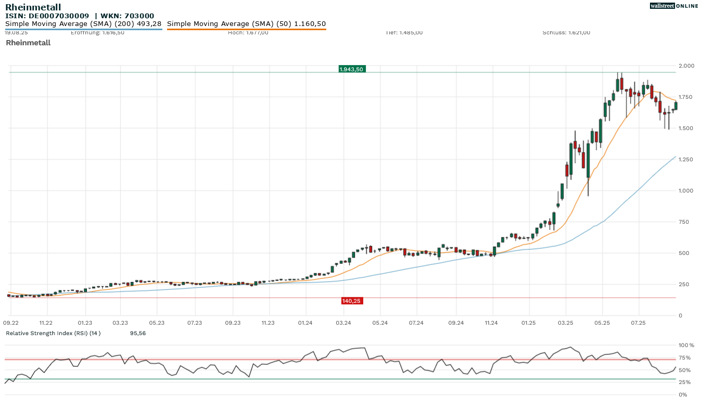Click the 05.25 date axis label
The width and height of the screenshot is (702, 409).
click(x=602, y=323)
